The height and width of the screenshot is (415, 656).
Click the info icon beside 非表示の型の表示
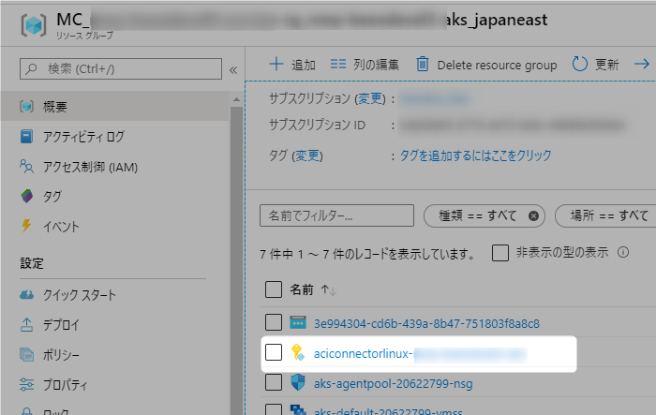(623, 252)
